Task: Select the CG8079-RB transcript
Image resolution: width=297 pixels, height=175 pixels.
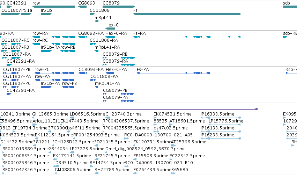Action: tap(119, 58)
